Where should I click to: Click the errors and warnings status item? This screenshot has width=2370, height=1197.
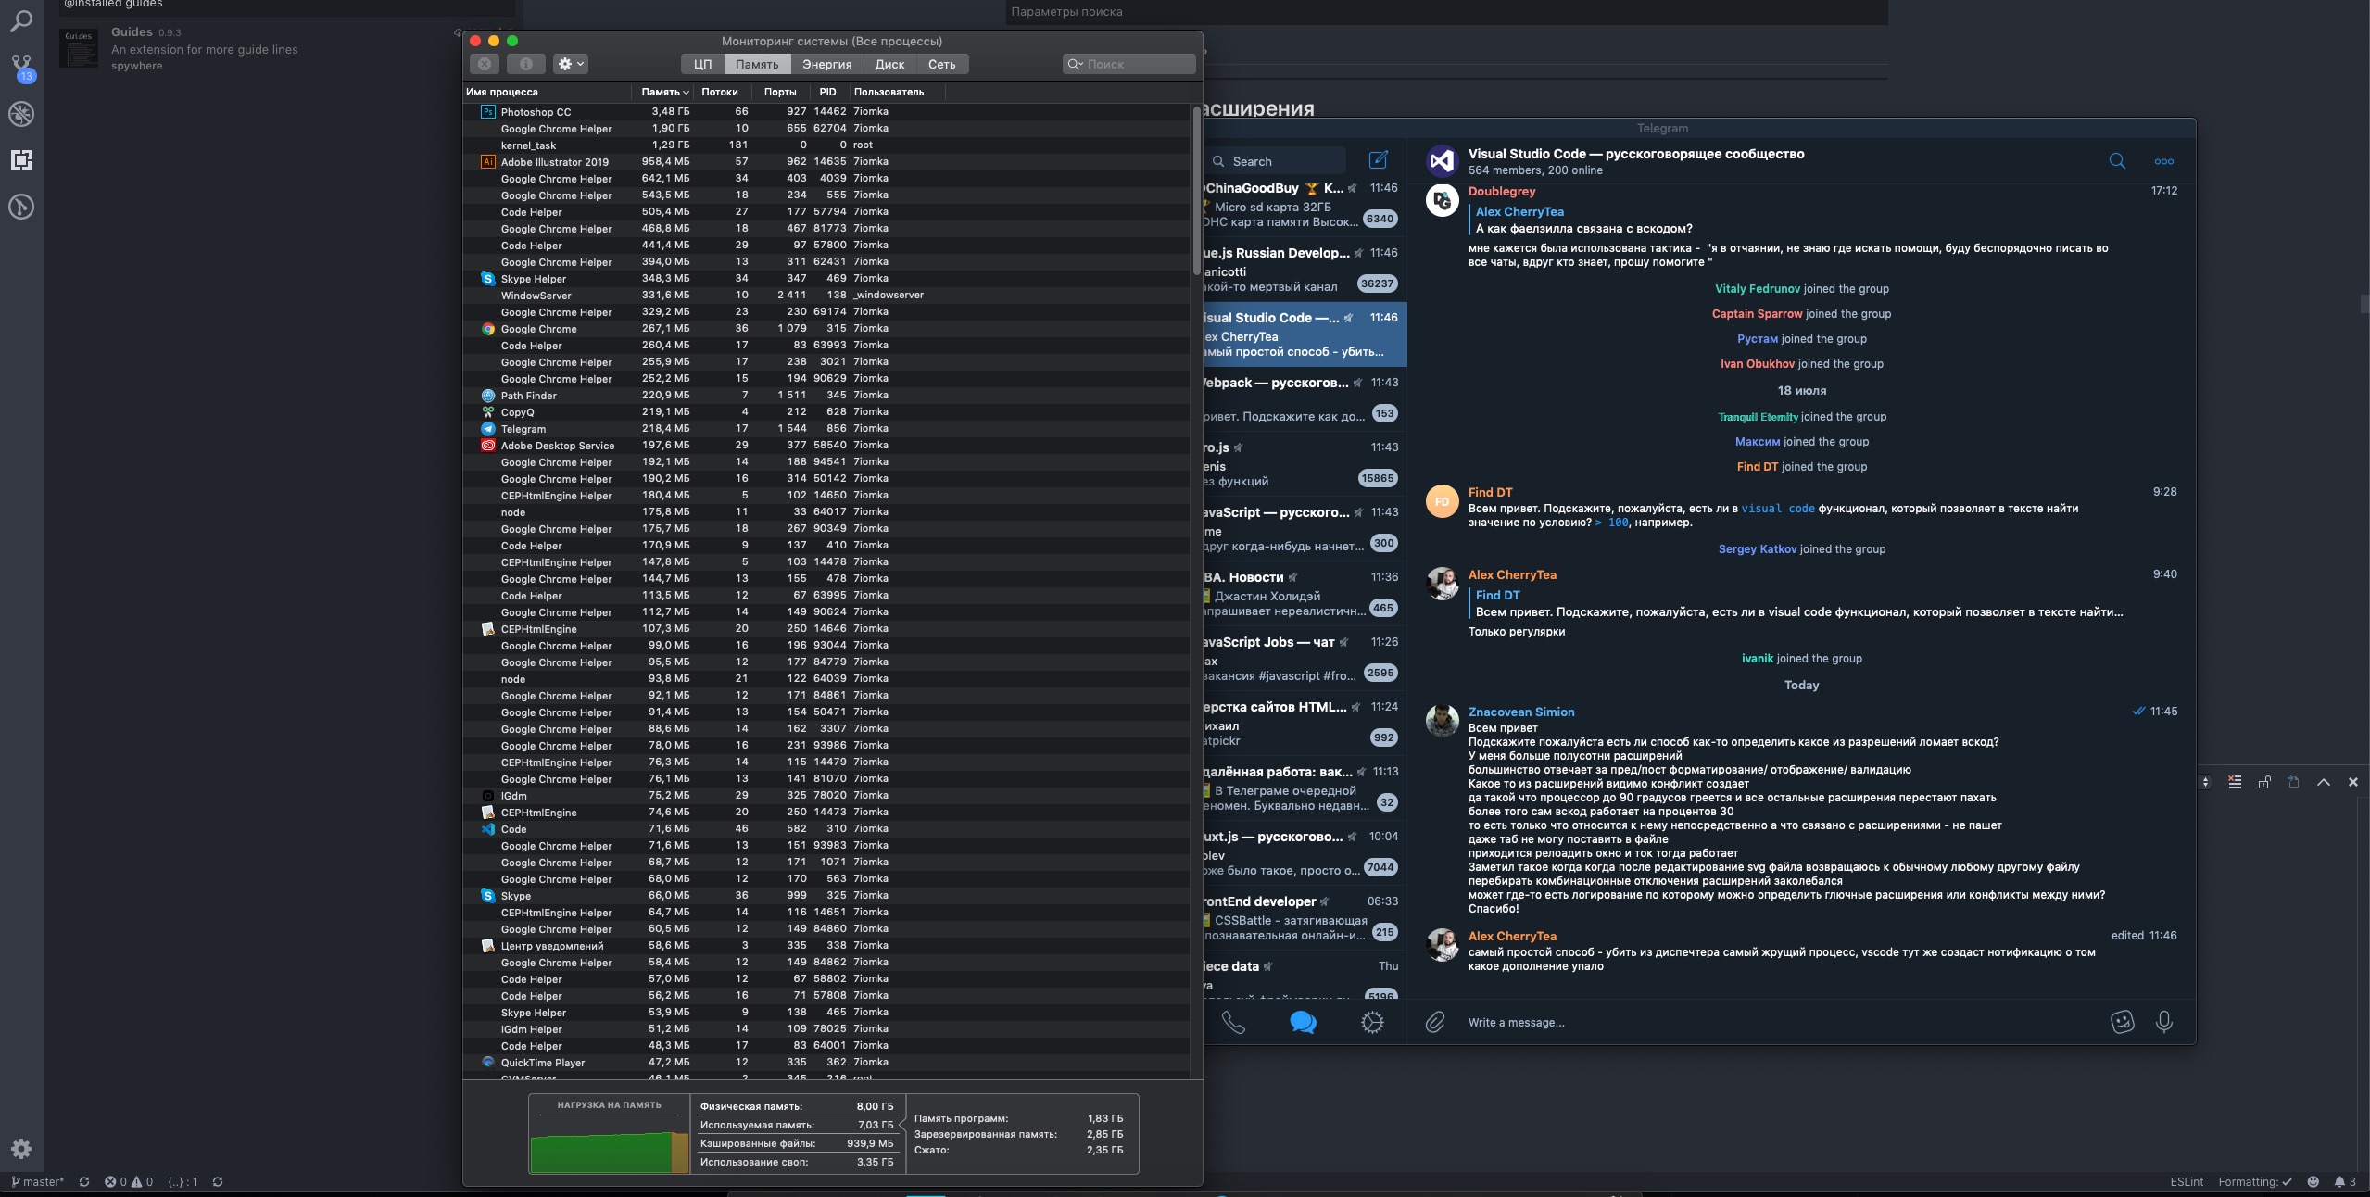point(129,1181)
